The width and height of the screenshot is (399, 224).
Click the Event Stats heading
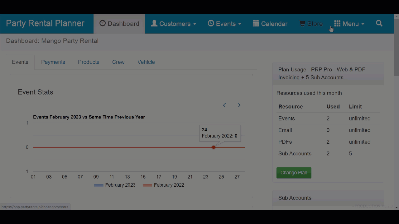pyautogui.click(x=36, y=92)
